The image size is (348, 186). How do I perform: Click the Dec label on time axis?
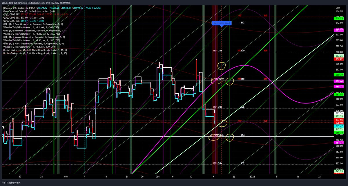click(157, 177)
